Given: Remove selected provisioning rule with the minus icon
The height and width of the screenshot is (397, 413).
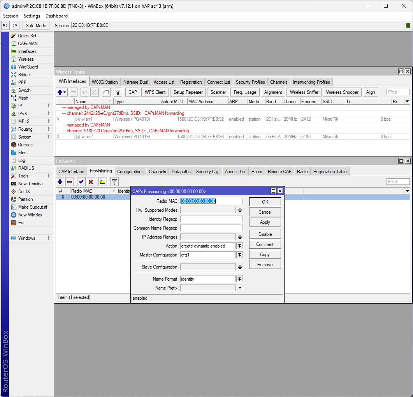Looking at the screenshot, I should pos(70,181).
